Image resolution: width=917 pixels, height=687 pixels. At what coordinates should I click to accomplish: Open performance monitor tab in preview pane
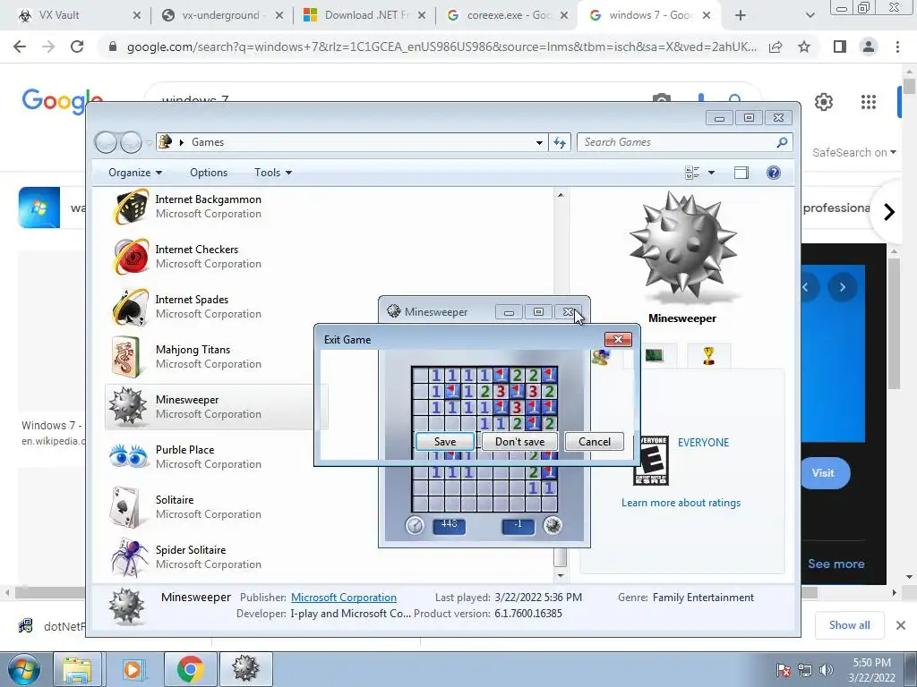pos(654,355)
